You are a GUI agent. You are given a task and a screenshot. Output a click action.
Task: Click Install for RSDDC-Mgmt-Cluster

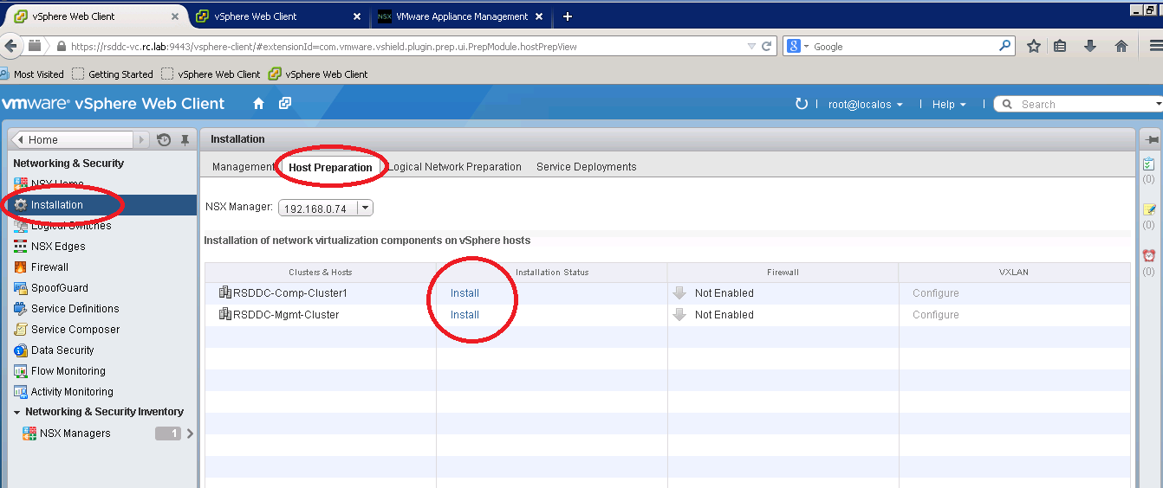click(x=465, y=315)
